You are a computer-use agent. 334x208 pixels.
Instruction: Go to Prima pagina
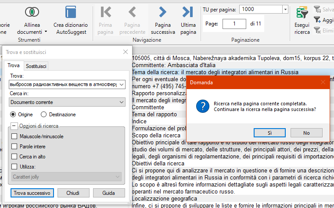105,21
